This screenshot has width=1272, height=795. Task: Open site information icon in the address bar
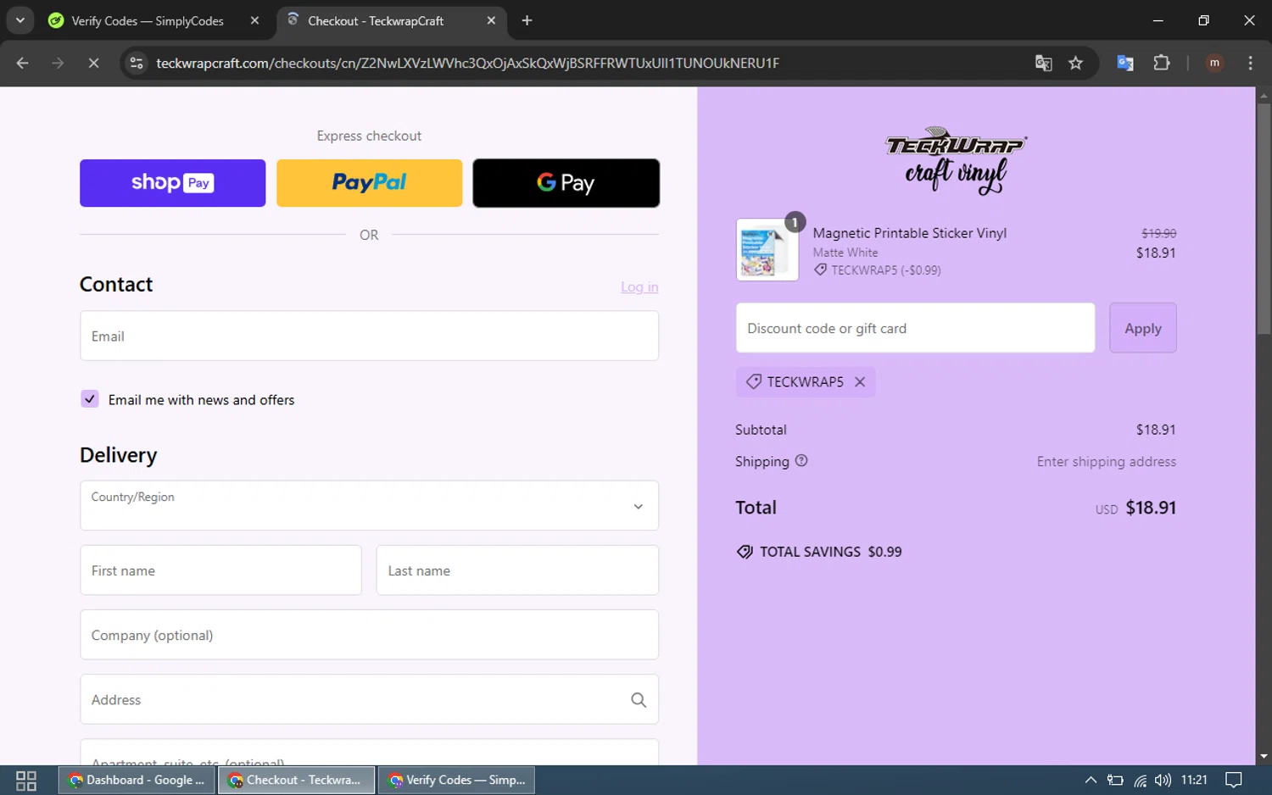(x=137, y=63)
